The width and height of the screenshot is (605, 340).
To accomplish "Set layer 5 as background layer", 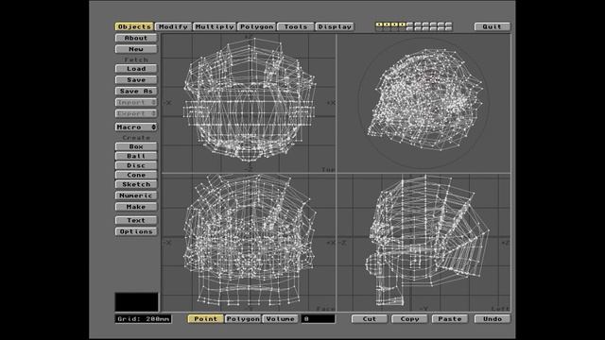I will coord(409,28).
